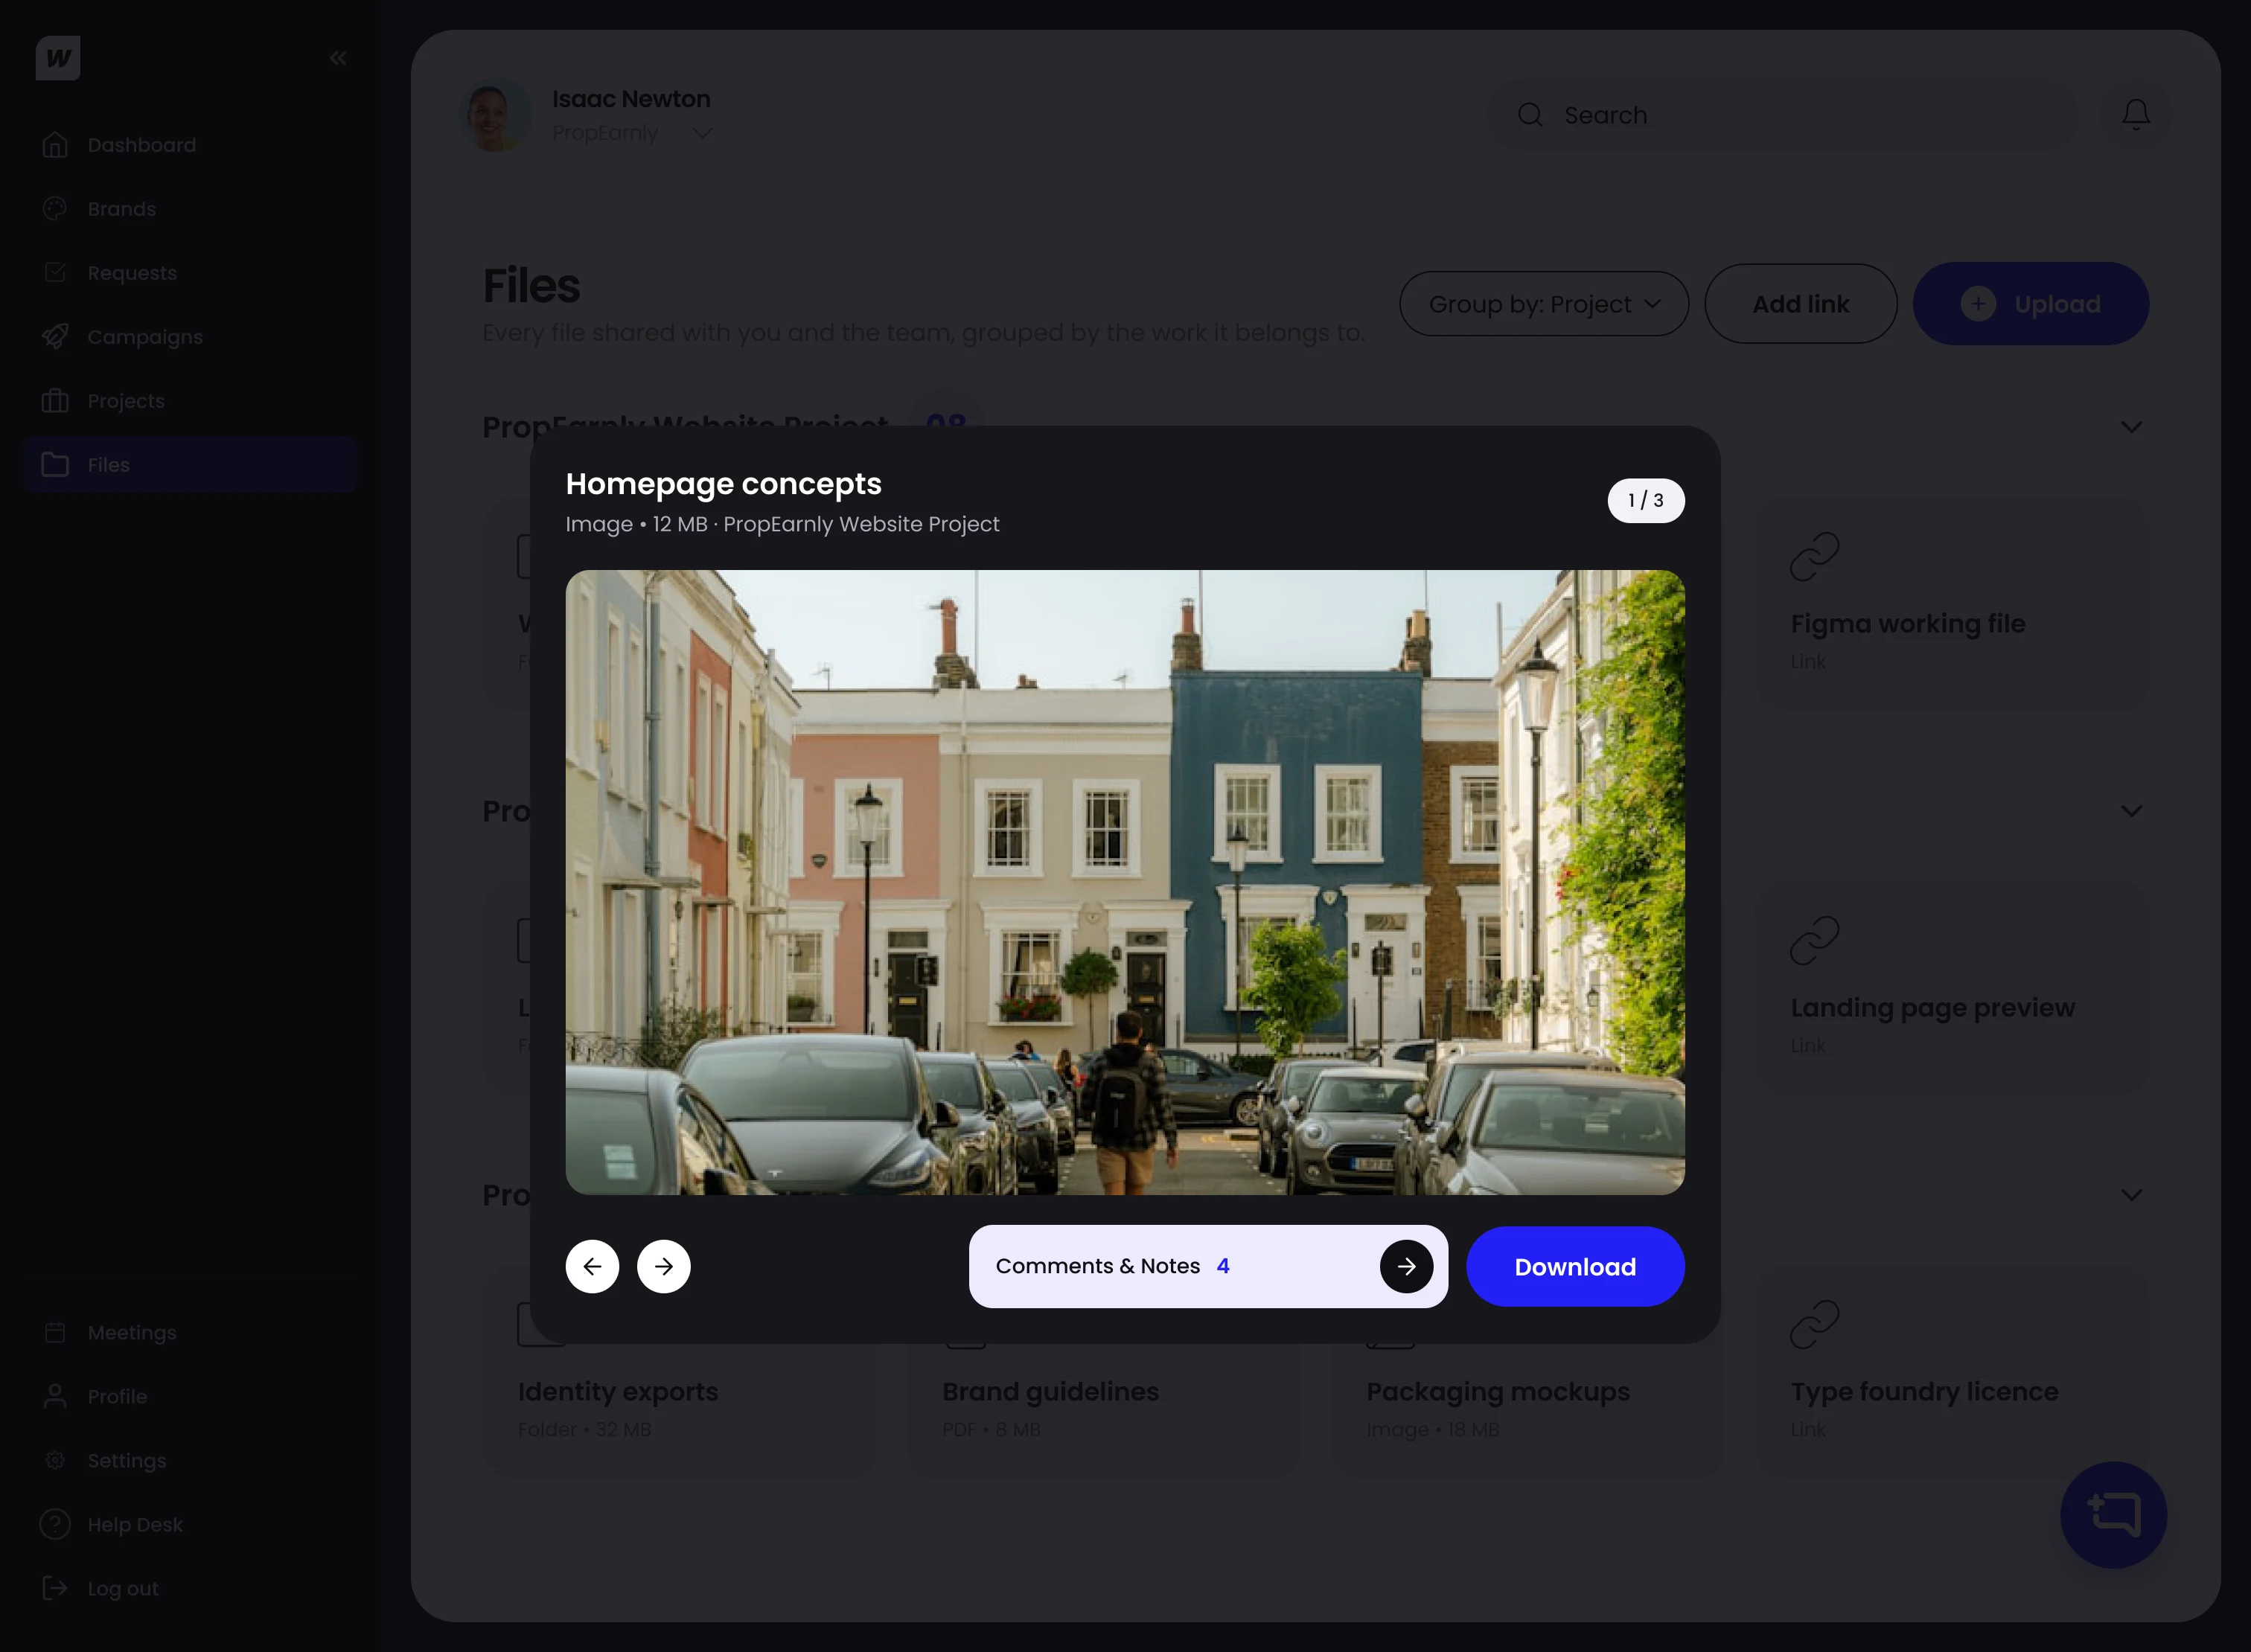Viewport: 2251px width, 1652px height.
Task: Open Settings in the sidebar
Action: point(190,1461)
